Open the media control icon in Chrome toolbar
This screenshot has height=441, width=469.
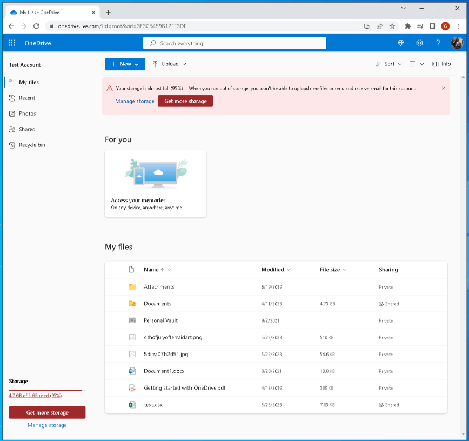420,26
